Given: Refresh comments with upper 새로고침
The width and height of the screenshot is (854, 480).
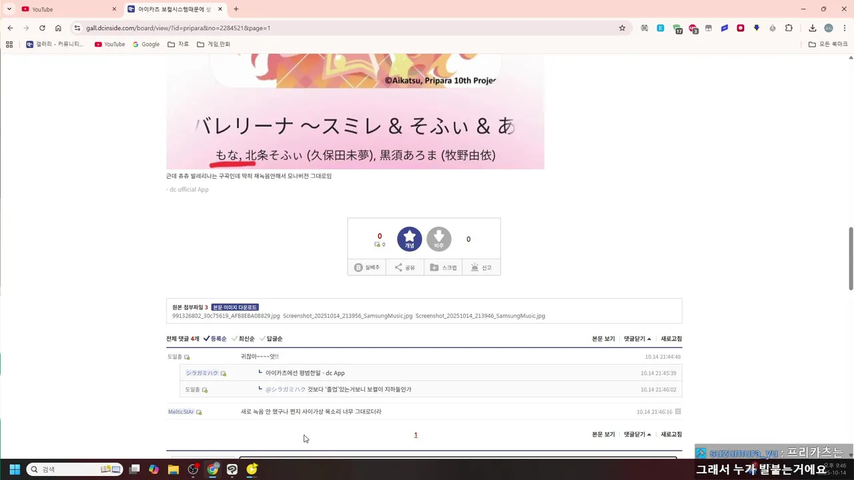Looking at the screenshot, I should (671, 339).
